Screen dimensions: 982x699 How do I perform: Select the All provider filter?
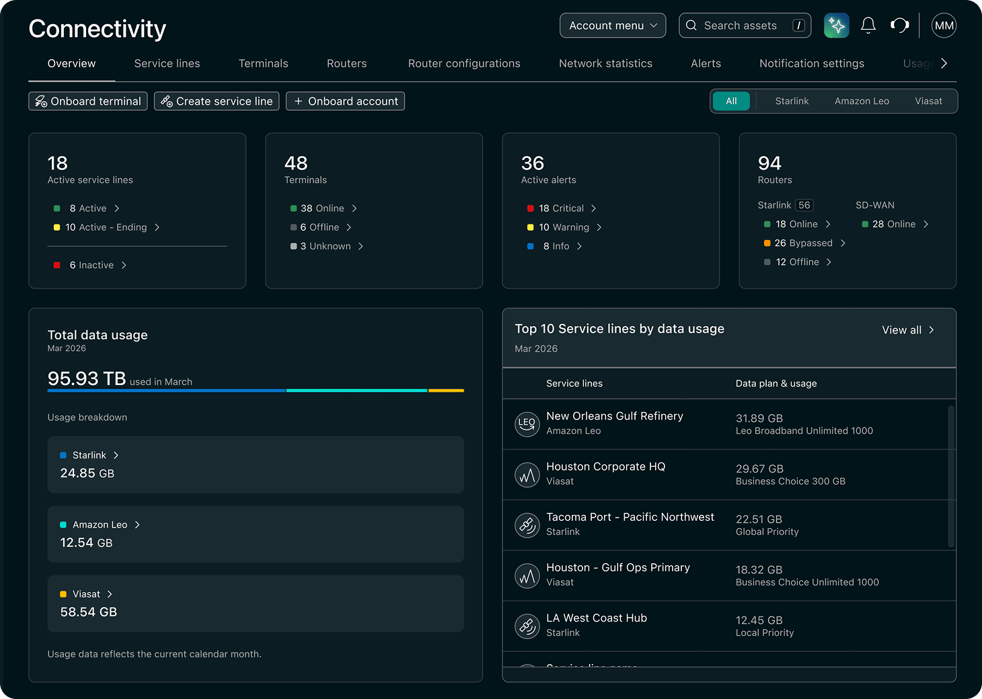[732, 101]
